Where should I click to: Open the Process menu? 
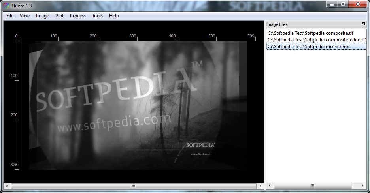click(78, 16)
